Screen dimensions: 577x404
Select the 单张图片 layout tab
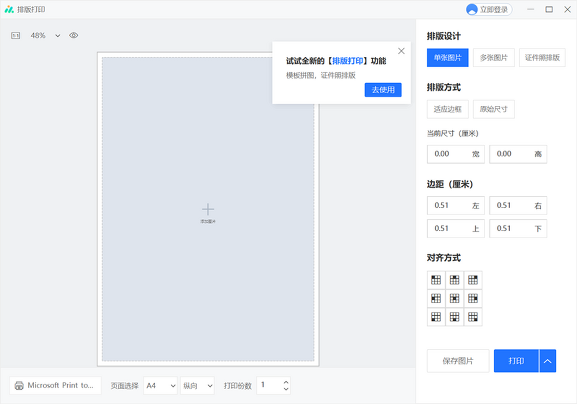pyautogui.click(x=448, y=58)
